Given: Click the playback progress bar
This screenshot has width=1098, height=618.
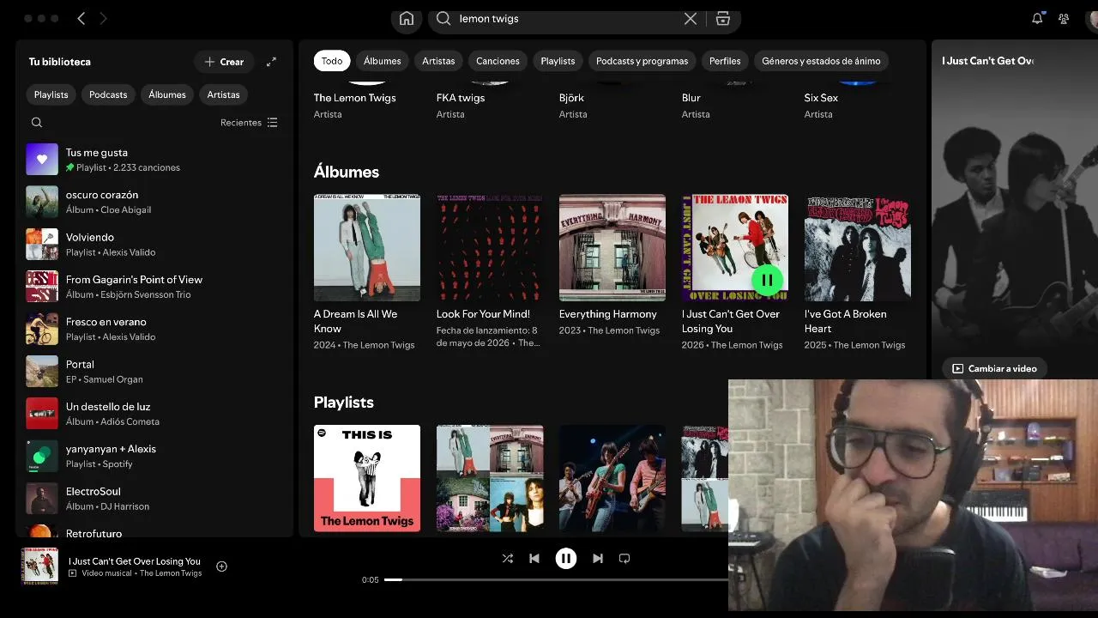Looking at the screenshot, I should click(x=556, y=579).
